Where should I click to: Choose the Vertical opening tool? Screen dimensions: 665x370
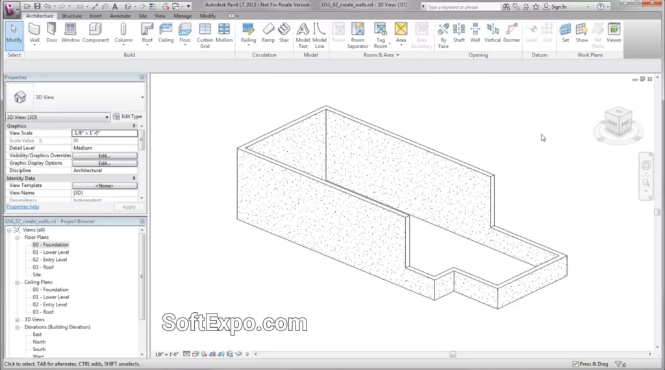pos(492,32)
